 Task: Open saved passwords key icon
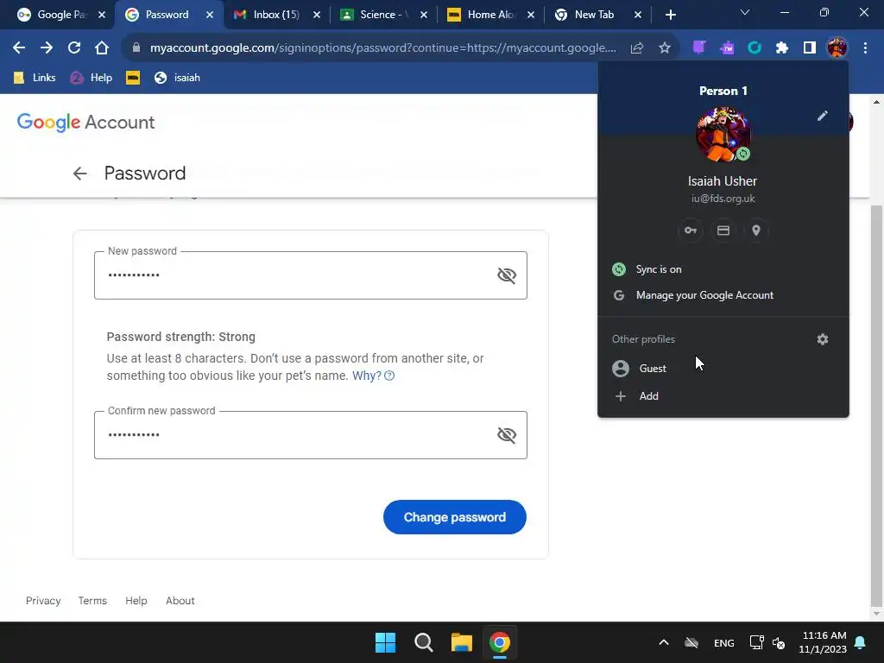(691, 230)
